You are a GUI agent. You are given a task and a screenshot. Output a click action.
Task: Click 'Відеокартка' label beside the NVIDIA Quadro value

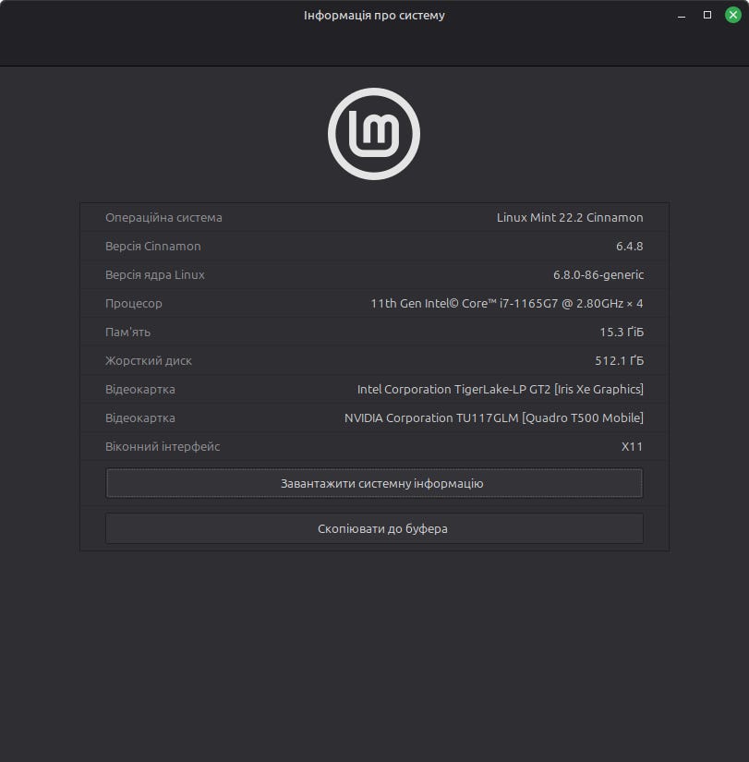point(140,417)
